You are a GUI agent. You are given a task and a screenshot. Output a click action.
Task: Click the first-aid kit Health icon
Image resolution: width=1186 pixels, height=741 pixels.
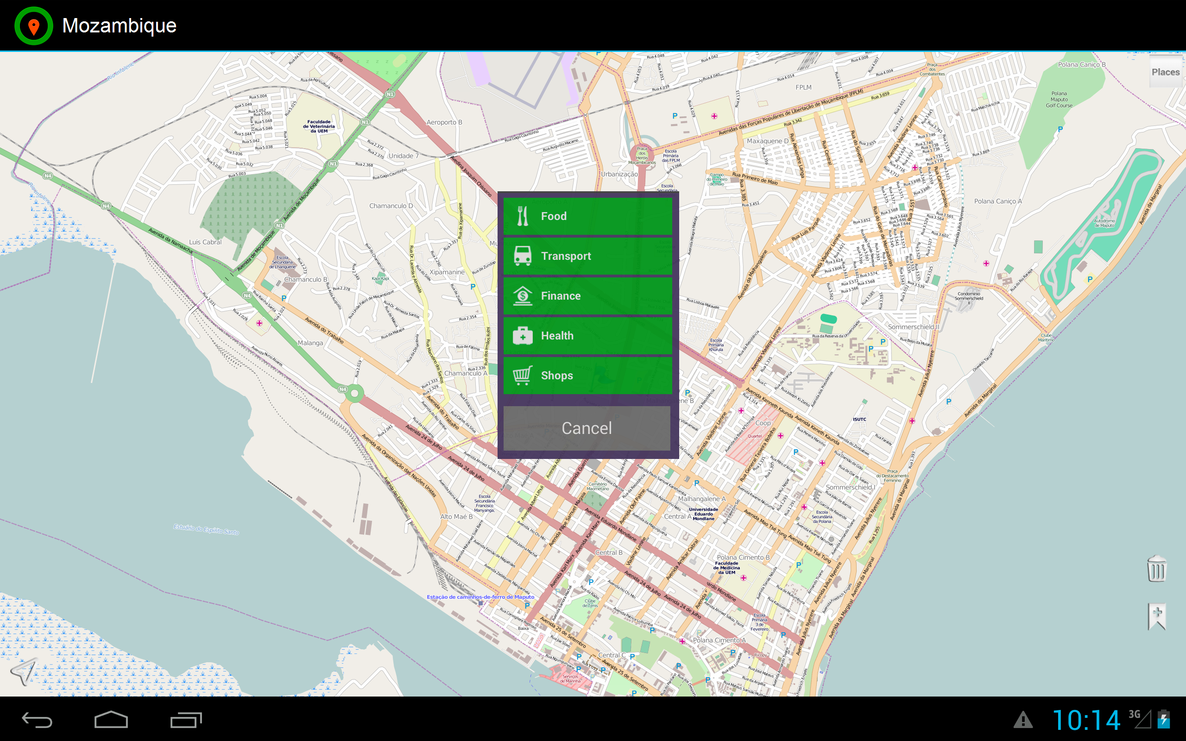pyautogui.click(x=522, y=336)
